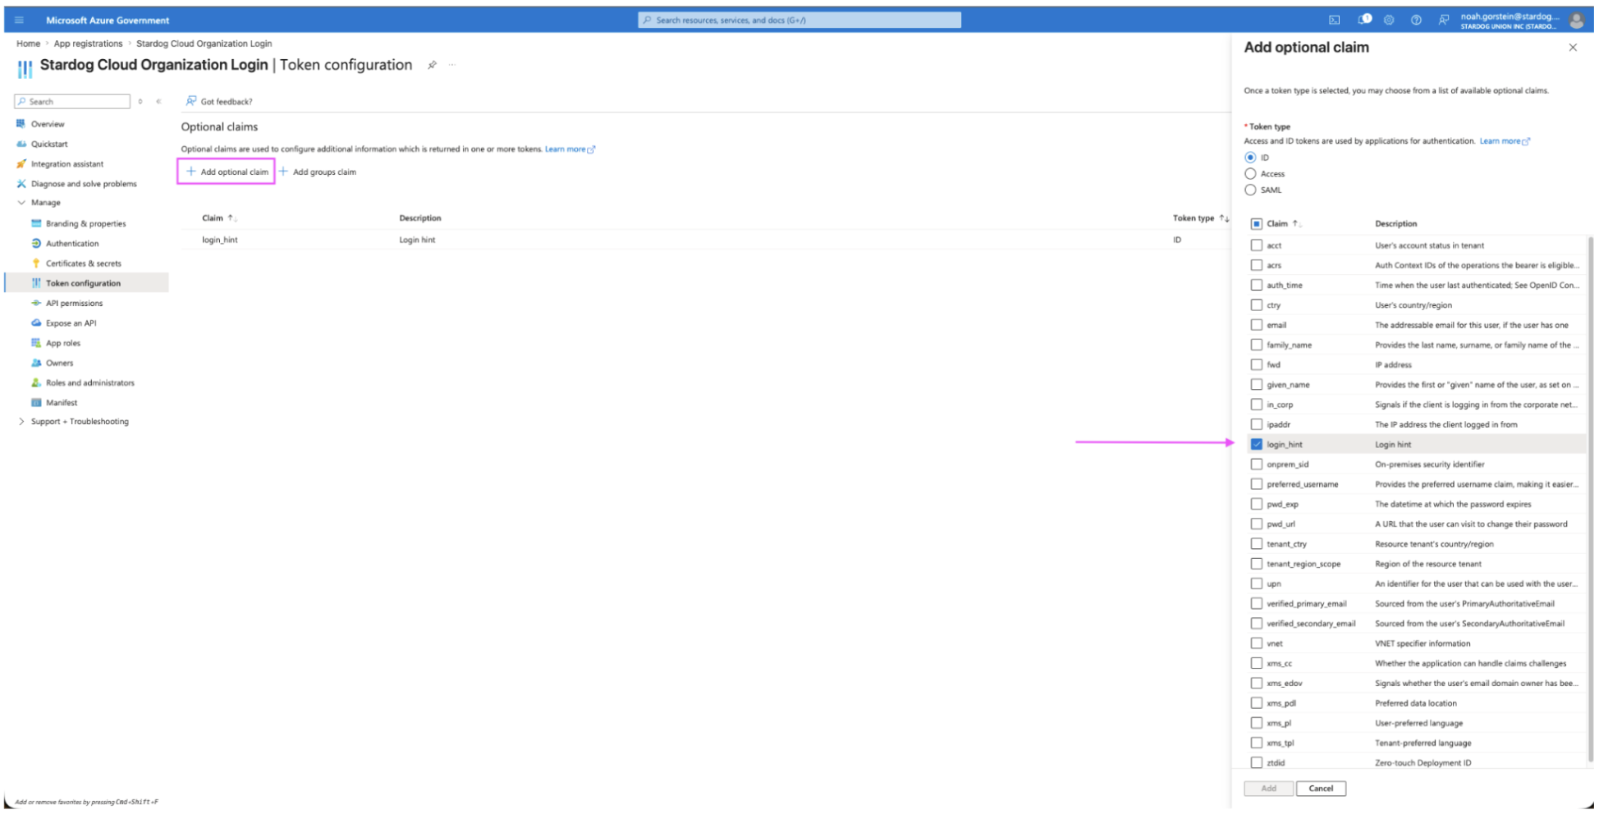
Task: Open Cloud Shell from the top bar
Action: click(1335, 20)
